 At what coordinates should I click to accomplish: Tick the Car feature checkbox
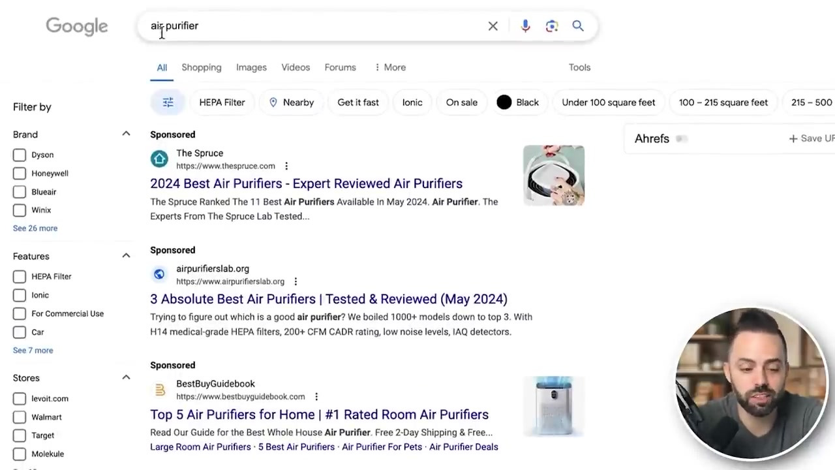[20, 332]
